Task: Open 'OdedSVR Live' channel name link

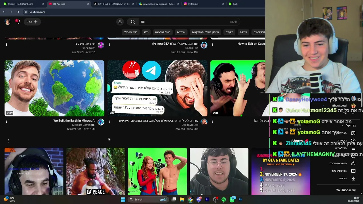Action: coord(190,125)
